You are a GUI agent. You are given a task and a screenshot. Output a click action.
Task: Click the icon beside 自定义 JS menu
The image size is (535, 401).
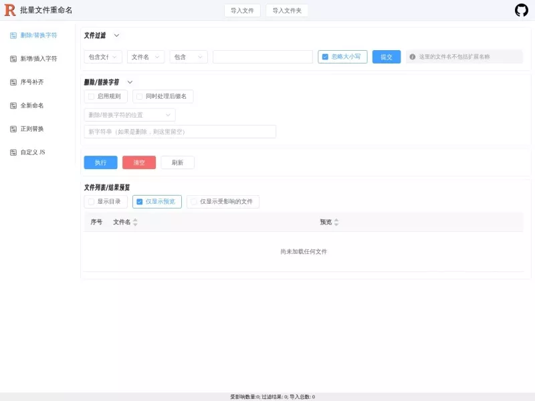[13, 152]
